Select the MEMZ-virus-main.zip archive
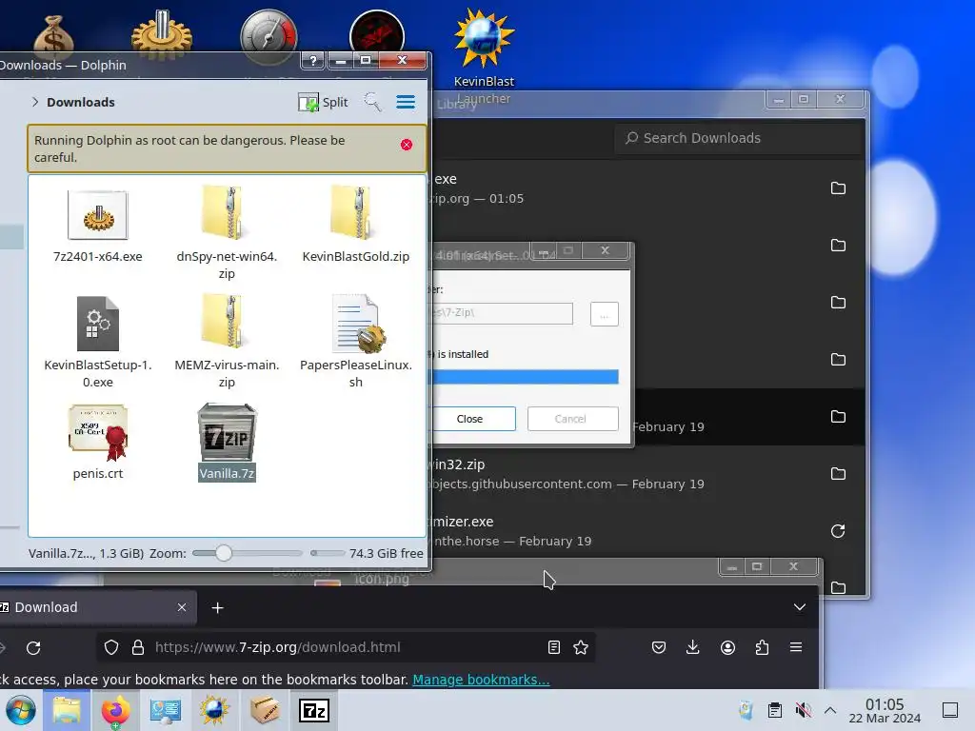Viewport: 975px width, 731px height. pyautogui.click(x=227, y=342)
